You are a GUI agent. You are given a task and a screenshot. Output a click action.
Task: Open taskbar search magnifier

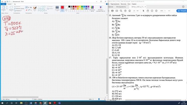[x=7, y=103]
